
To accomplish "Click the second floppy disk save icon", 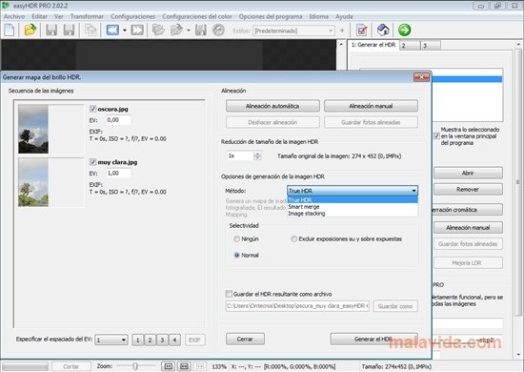I will pyautogui.click(x=69, y=31).
